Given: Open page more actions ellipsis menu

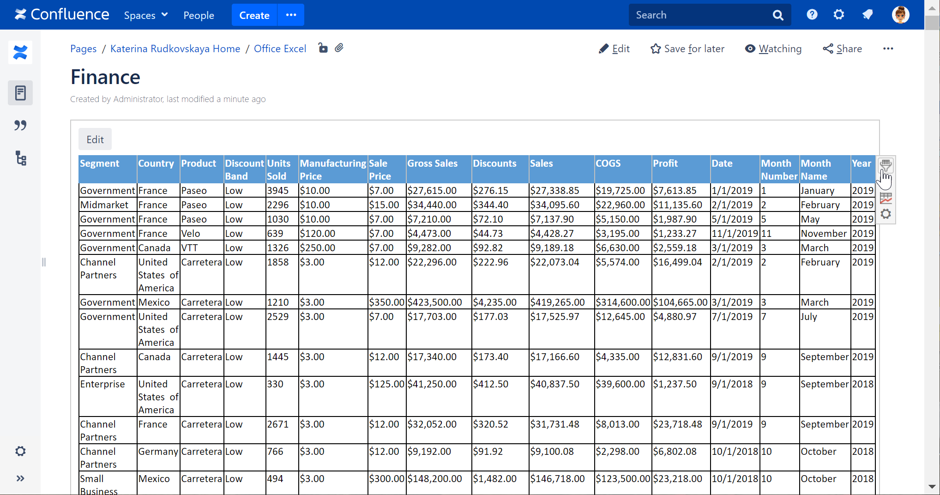Looking at the screenshot, I should [x=888, y=48].
